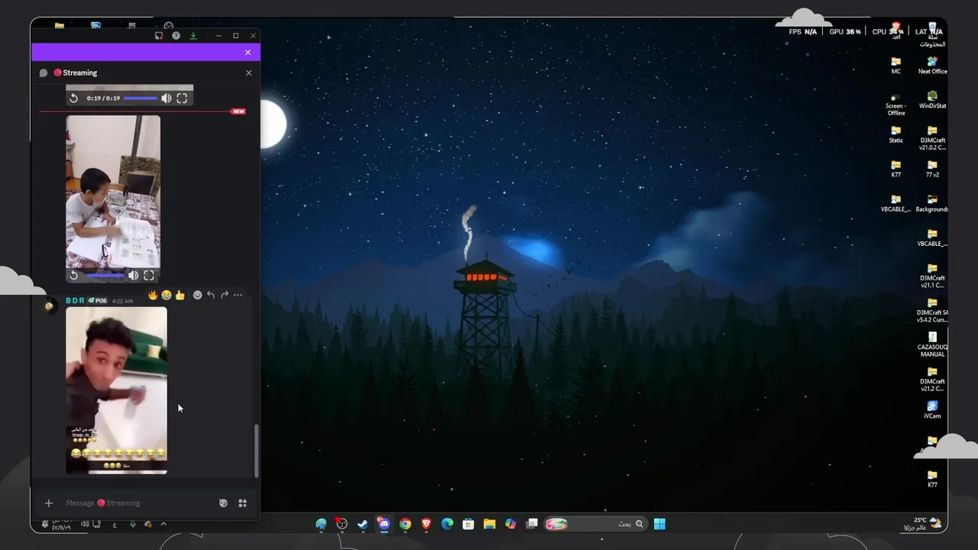Open Steam from the taskbar
Viewport: 978px width, 550px height.
tap(363, 524)
